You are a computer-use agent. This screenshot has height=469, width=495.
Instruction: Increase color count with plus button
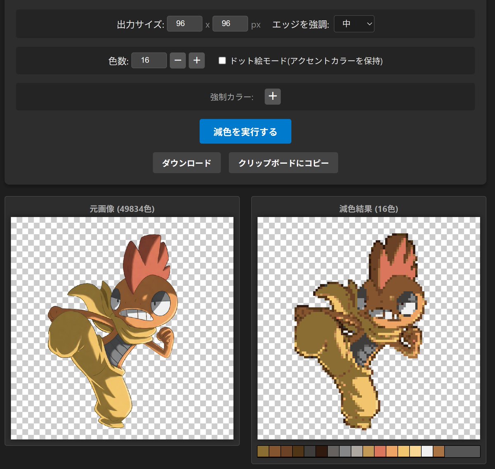coord(197,60)
